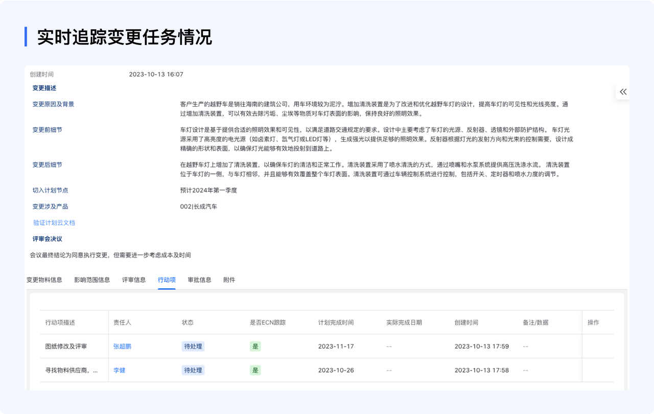This screenshot has height=414, width=654.
Task: Click the 预计2024年第一季度 value
Action: (x=208, y=191)
